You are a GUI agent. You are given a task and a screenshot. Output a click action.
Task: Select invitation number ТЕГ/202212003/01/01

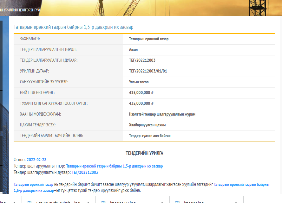tap(148, 71)
